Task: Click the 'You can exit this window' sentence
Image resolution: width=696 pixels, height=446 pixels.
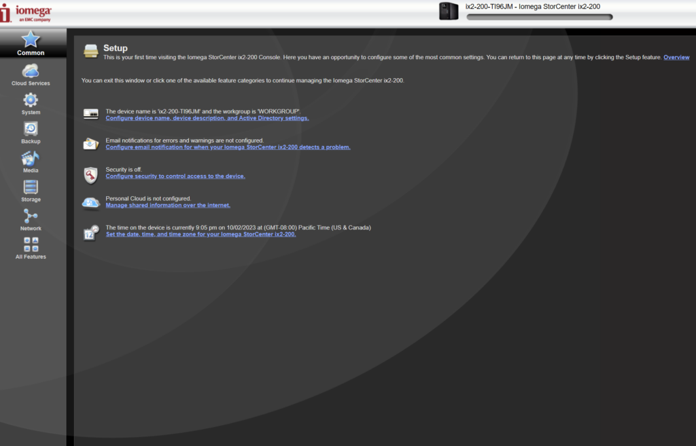Action: click(x=243, y=80)
